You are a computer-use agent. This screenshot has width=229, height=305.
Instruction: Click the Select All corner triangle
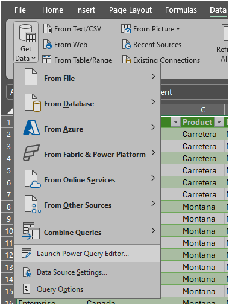point(10,111)
